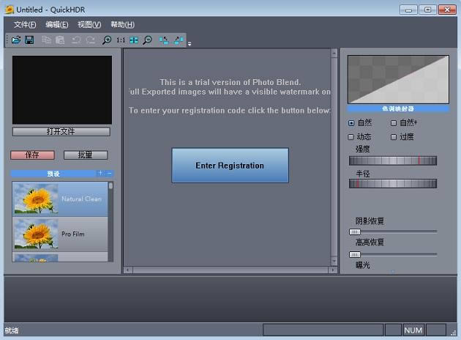Click the tone curve graph panel
This screenshot has height=340, width=461.
(x=398, y=79)
